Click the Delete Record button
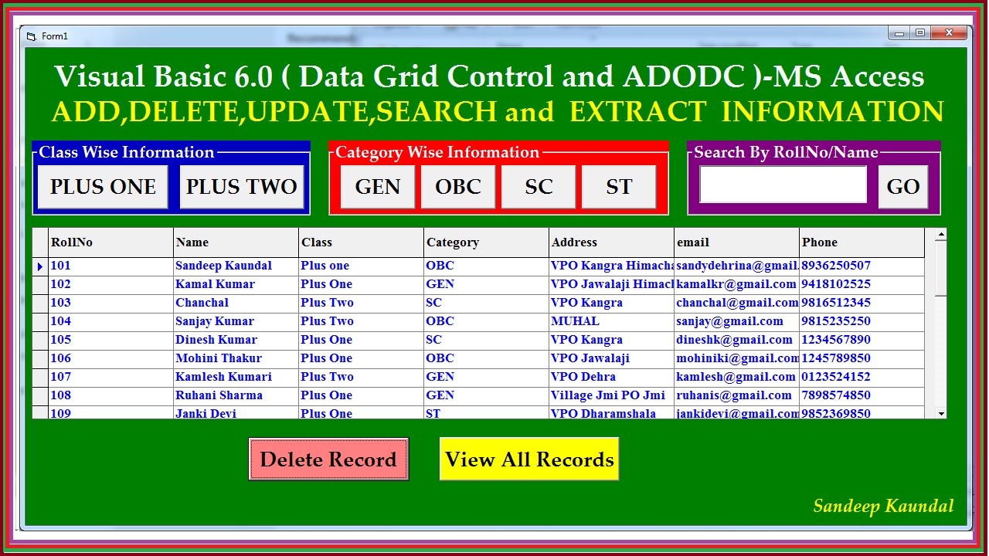The height and width of the screenshot is (556, 989). point(328,459)
